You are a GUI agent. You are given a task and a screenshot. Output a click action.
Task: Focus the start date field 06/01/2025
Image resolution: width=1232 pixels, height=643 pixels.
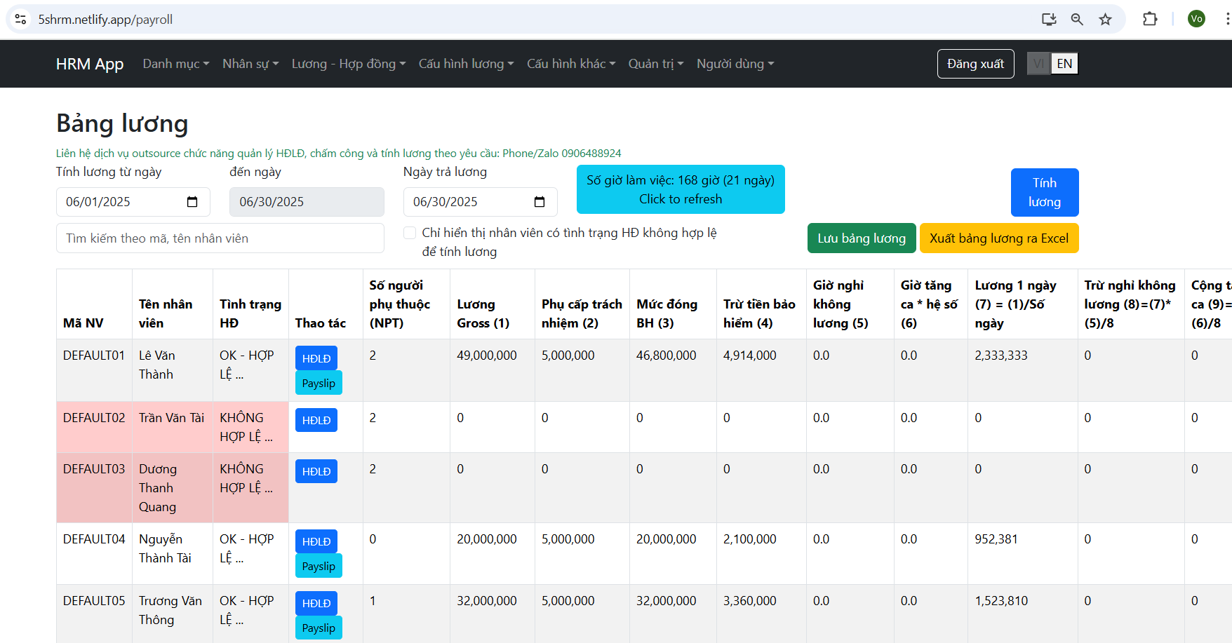point(133,202)
